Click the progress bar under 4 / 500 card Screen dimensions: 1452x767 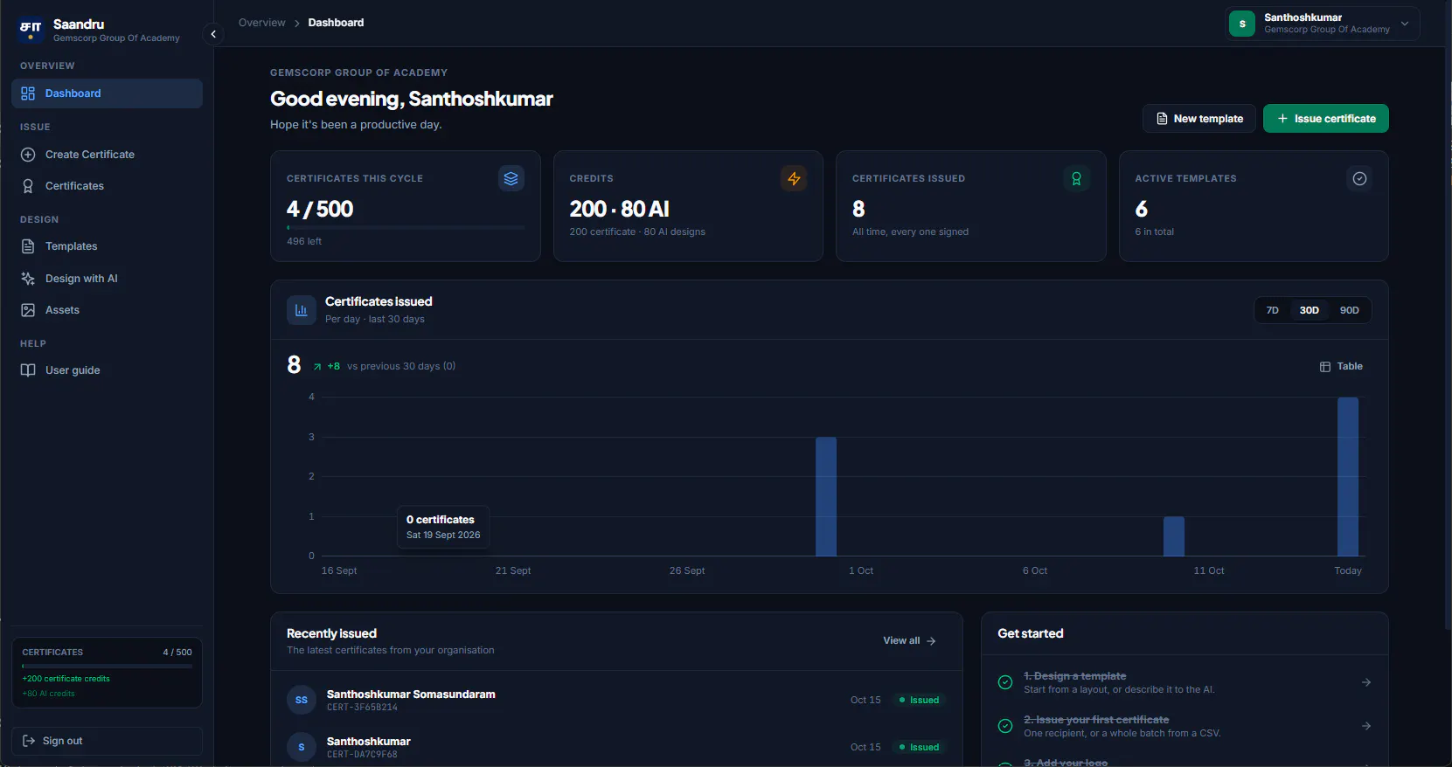406,227
